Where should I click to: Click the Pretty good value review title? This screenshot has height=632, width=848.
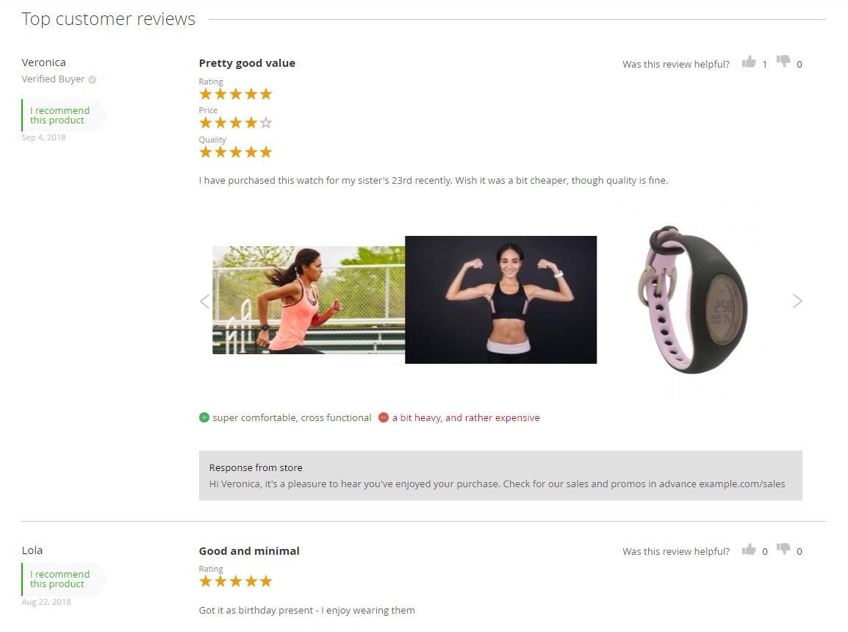pyautogui.click(x=247, y=63)
